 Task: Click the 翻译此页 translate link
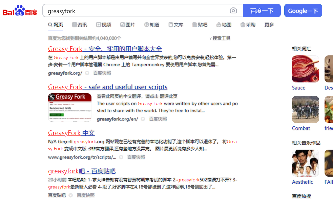[169, 96]
